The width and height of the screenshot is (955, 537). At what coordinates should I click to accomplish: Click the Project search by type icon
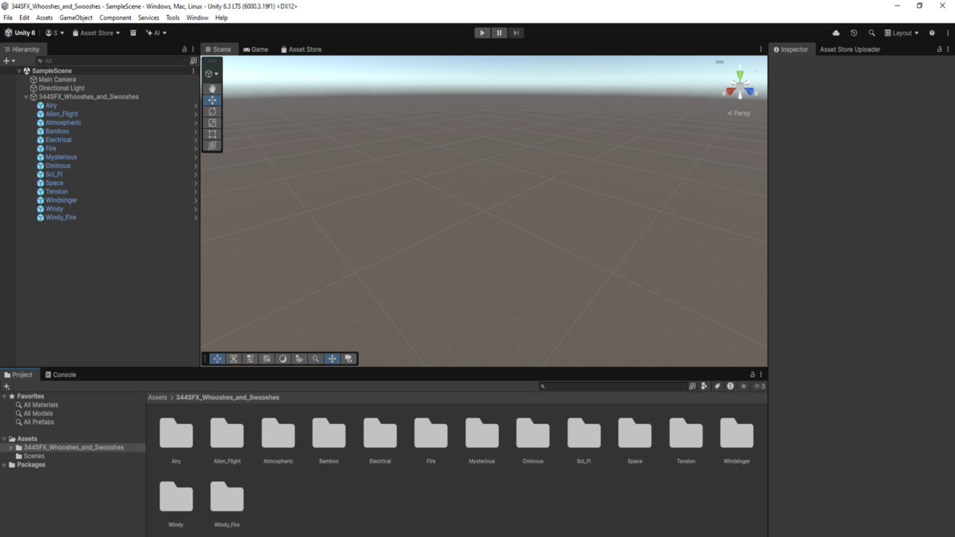704,386
